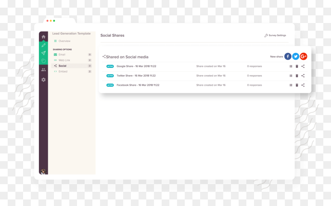
Task: Create new Facebook share
Action: 288,56
